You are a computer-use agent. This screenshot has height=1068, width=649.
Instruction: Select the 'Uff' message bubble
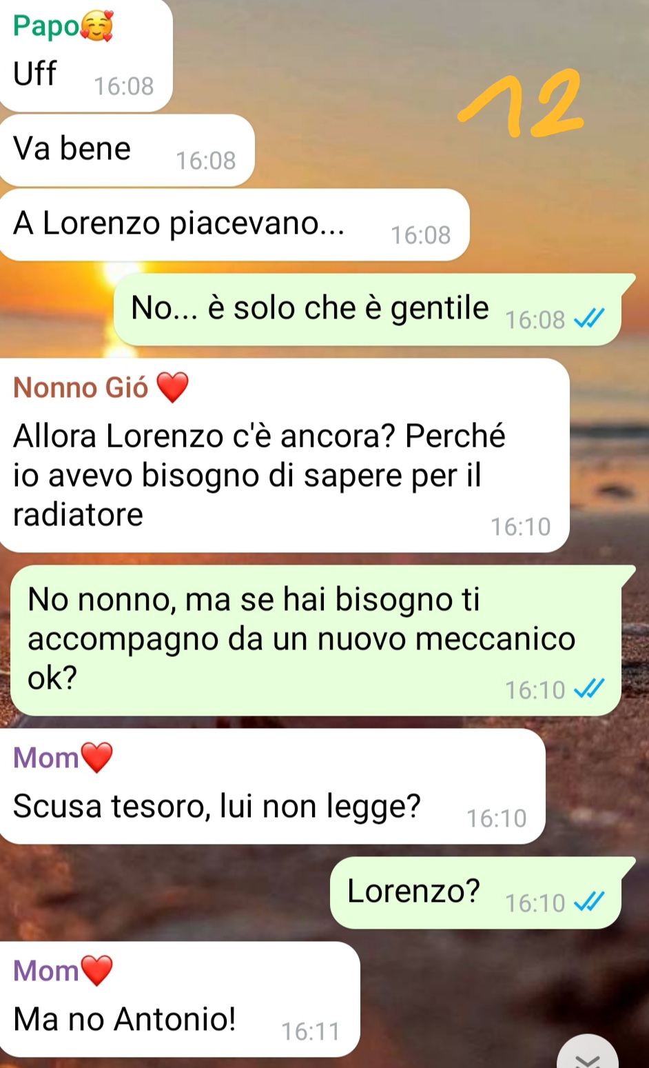pyautogui.click(x=85, y=55)
